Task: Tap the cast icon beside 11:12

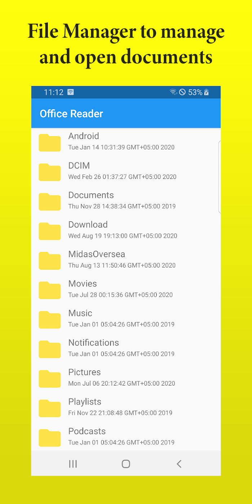Action: [71, 92]
